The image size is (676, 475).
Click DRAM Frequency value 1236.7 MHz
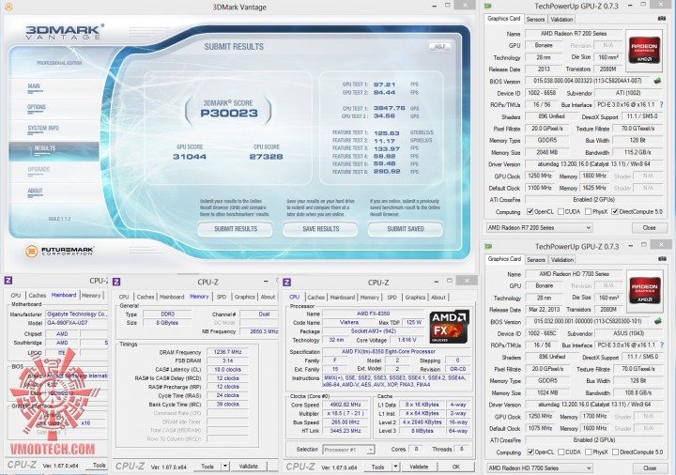[228, 352]
